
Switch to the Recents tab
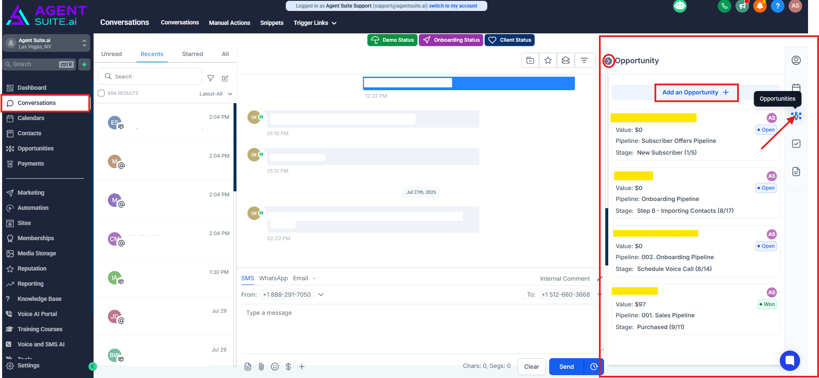152,54
